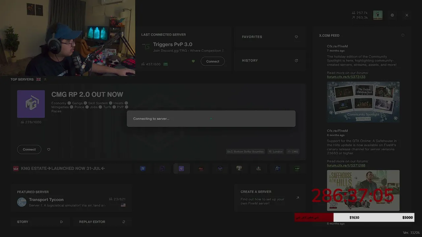Click the Story play arrow icon
The height and width of the screenshot is (237, 422).
pos(61,222)
